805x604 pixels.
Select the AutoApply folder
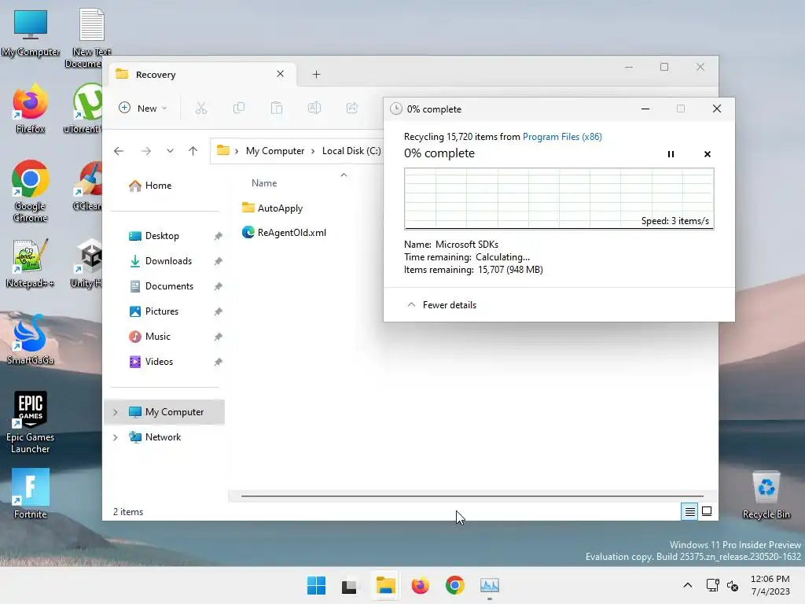pyautogui.click(x=272, y=208)
